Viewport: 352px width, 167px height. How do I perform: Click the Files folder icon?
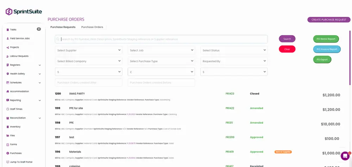click(8, 136)
